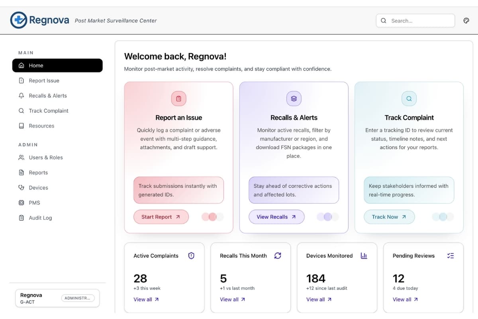This screenshot has height=319, width=478.
Task: Click inside the Search field
Action: [x=415, y=20]
